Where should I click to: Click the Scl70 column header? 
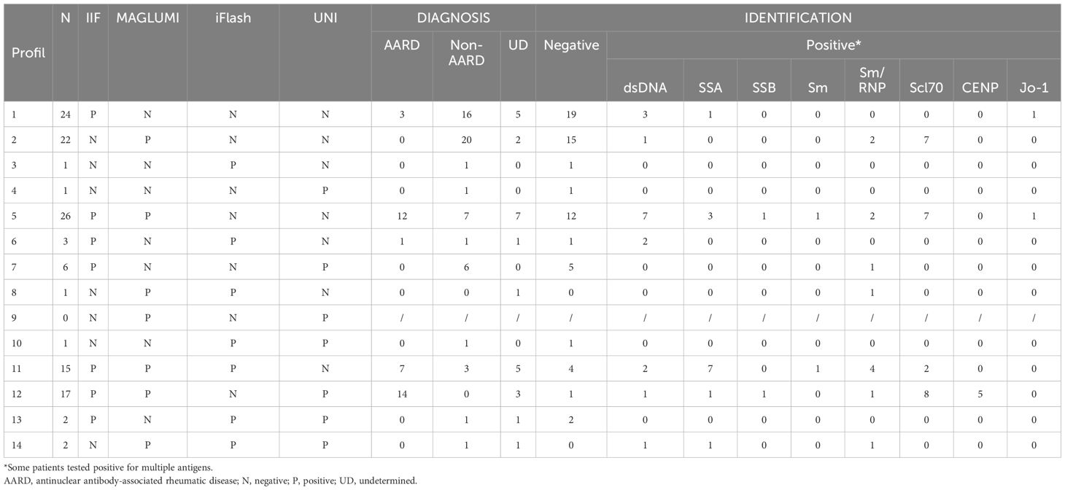point(926,87)
